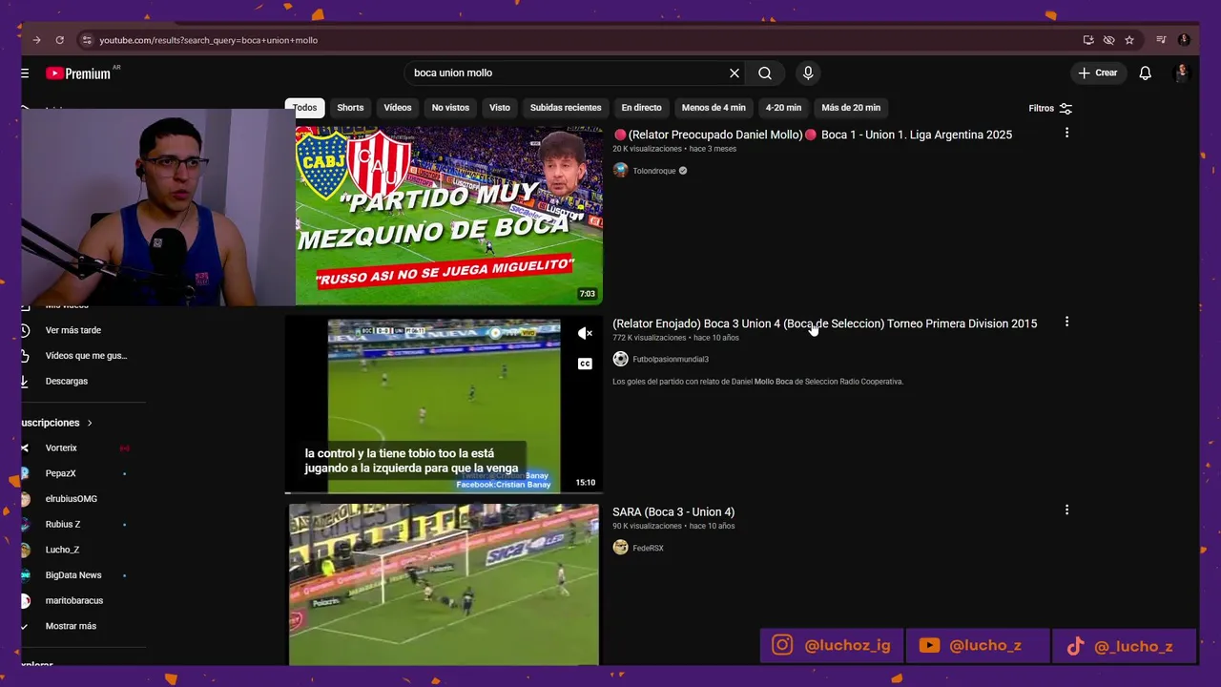This screenshot has height=687, width=1221.
Task: Click the Ver más tarde clock icon
Action: (26, 330)
